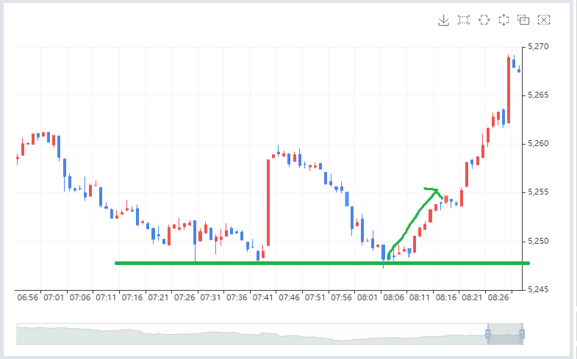Click the 07:16 time axis label
The height and width of the screenshot is (359, 577).
(x=132, y=297)
